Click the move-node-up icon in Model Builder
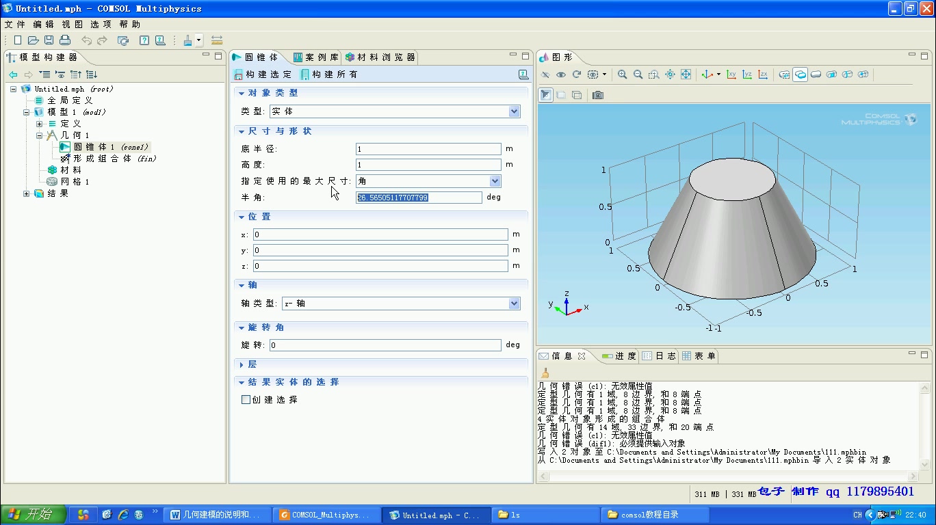The width and height of the screenshot is (936, 525). 76,75
